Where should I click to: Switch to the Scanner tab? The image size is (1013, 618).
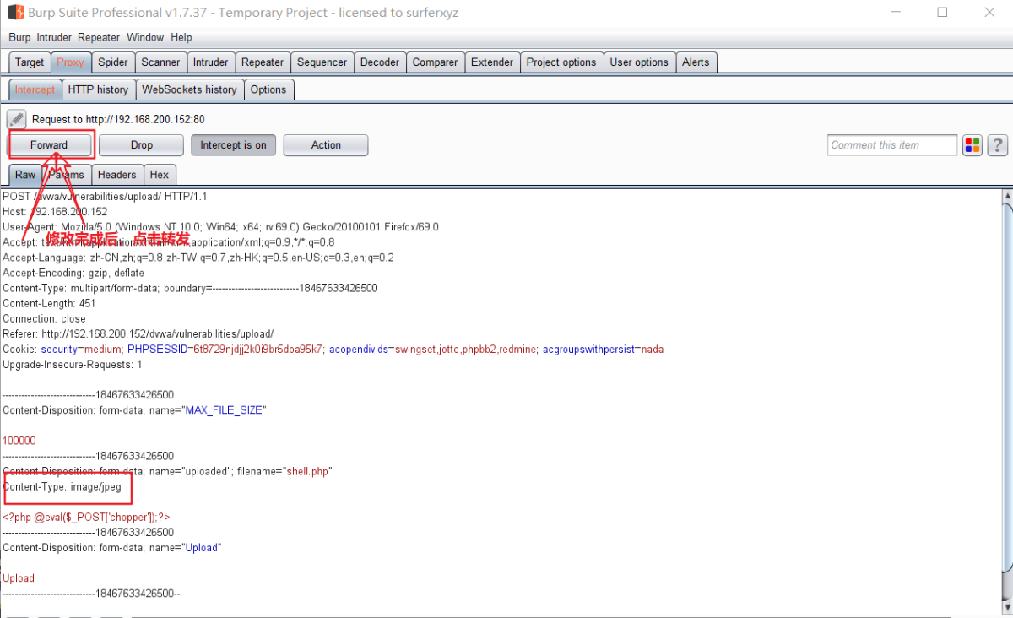tap(160, 62)
